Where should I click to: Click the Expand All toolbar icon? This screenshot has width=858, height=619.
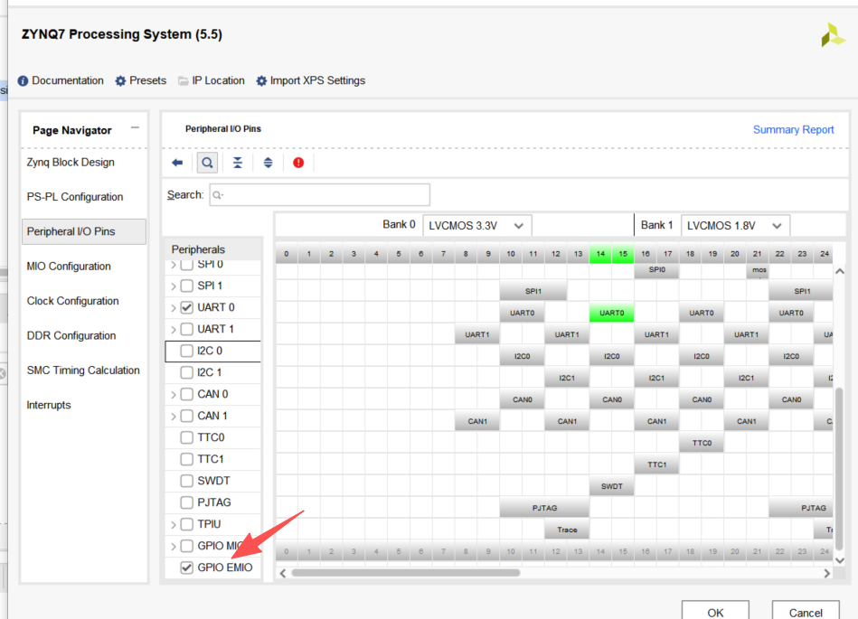[x=269, y=163]
